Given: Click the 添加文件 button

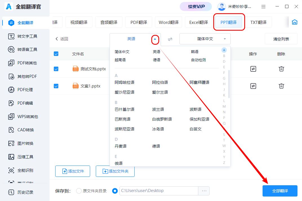Looking at the screenshot, I should pyautogui.click(x=73, y=171).
